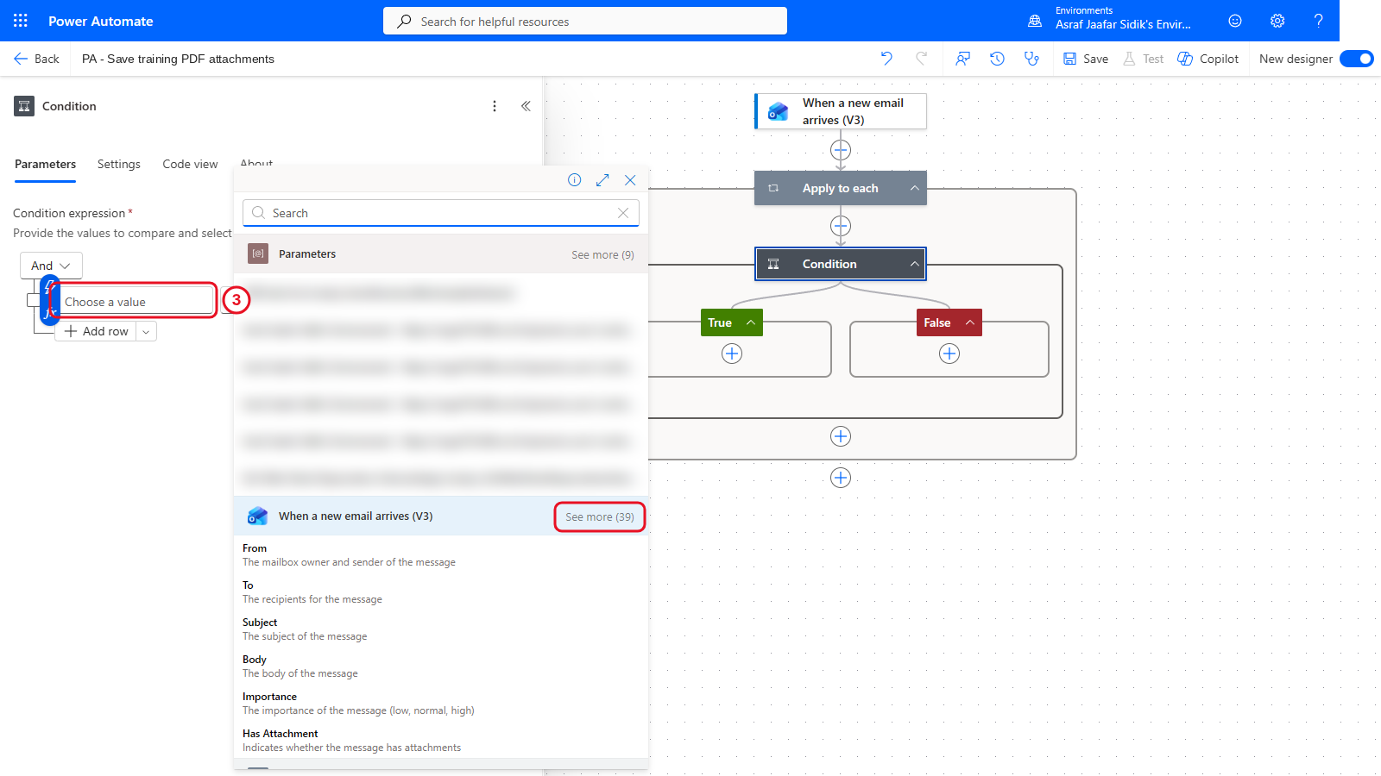The width and height of the screenshot is (1381, 776).
Task: Open Condition panel more options menu
Action: (495, 106)
